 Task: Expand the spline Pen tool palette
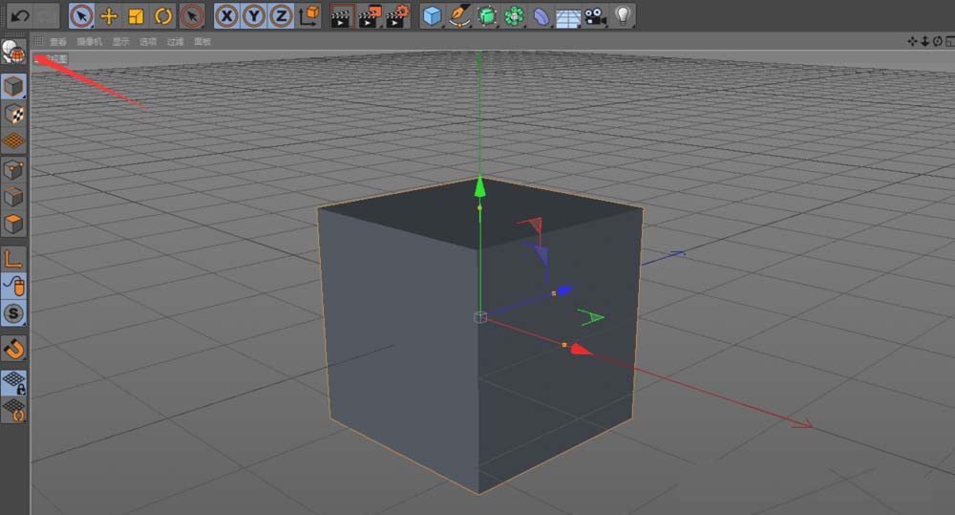(460, 15)
